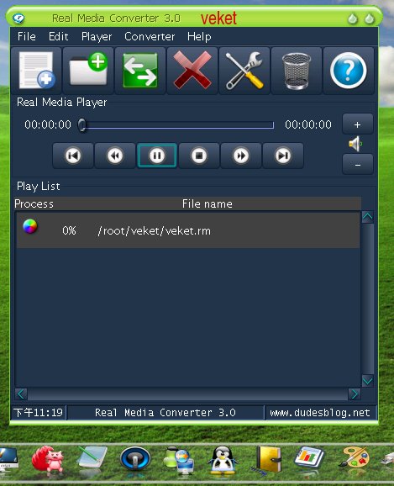394x486 pixels.
Task: Select the /root/veket/veket.rm playlist entry
Action: [x=188, y=230]
